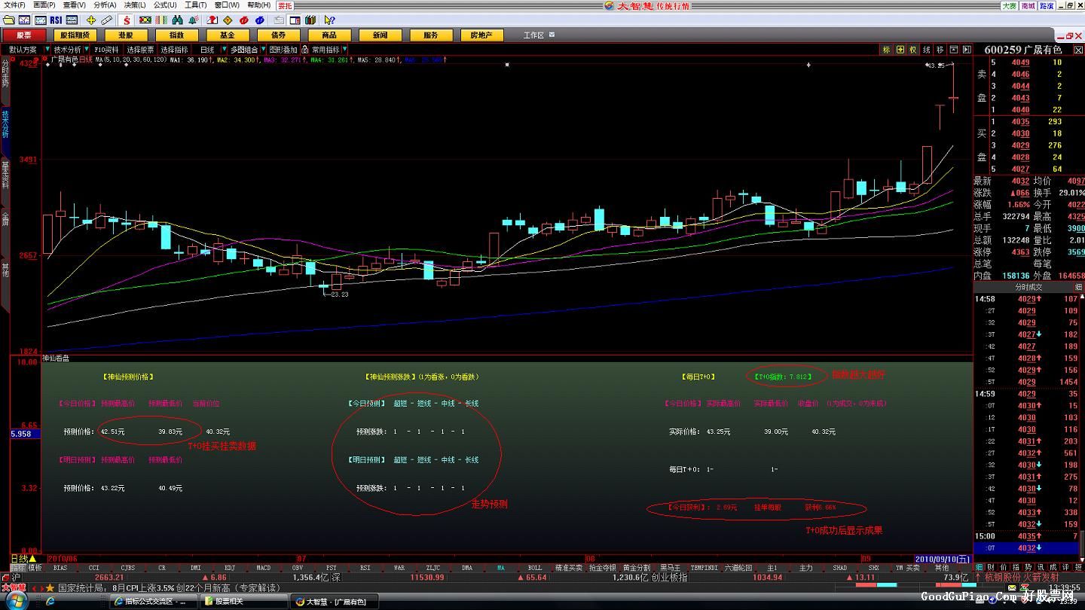Screen dimensions: 1085x610
Task: Open the 路演 link at top right
Action: [x=1047, y=5]
